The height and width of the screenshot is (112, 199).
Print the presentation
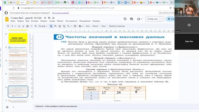(x=27, y=26)
